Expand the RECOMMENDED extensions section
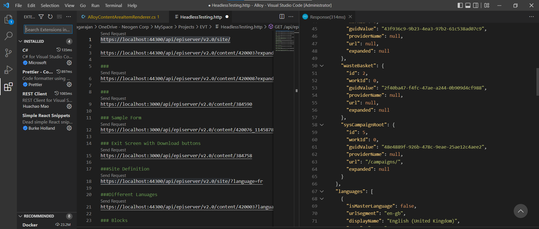 (21, 216)
